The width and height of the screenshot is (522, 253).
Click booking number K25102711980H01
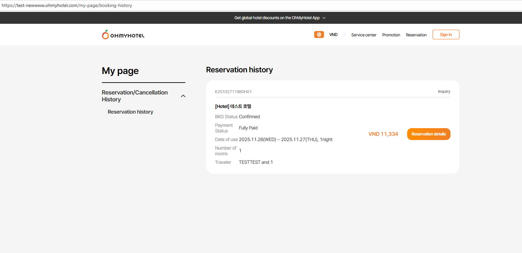(233, 92)
